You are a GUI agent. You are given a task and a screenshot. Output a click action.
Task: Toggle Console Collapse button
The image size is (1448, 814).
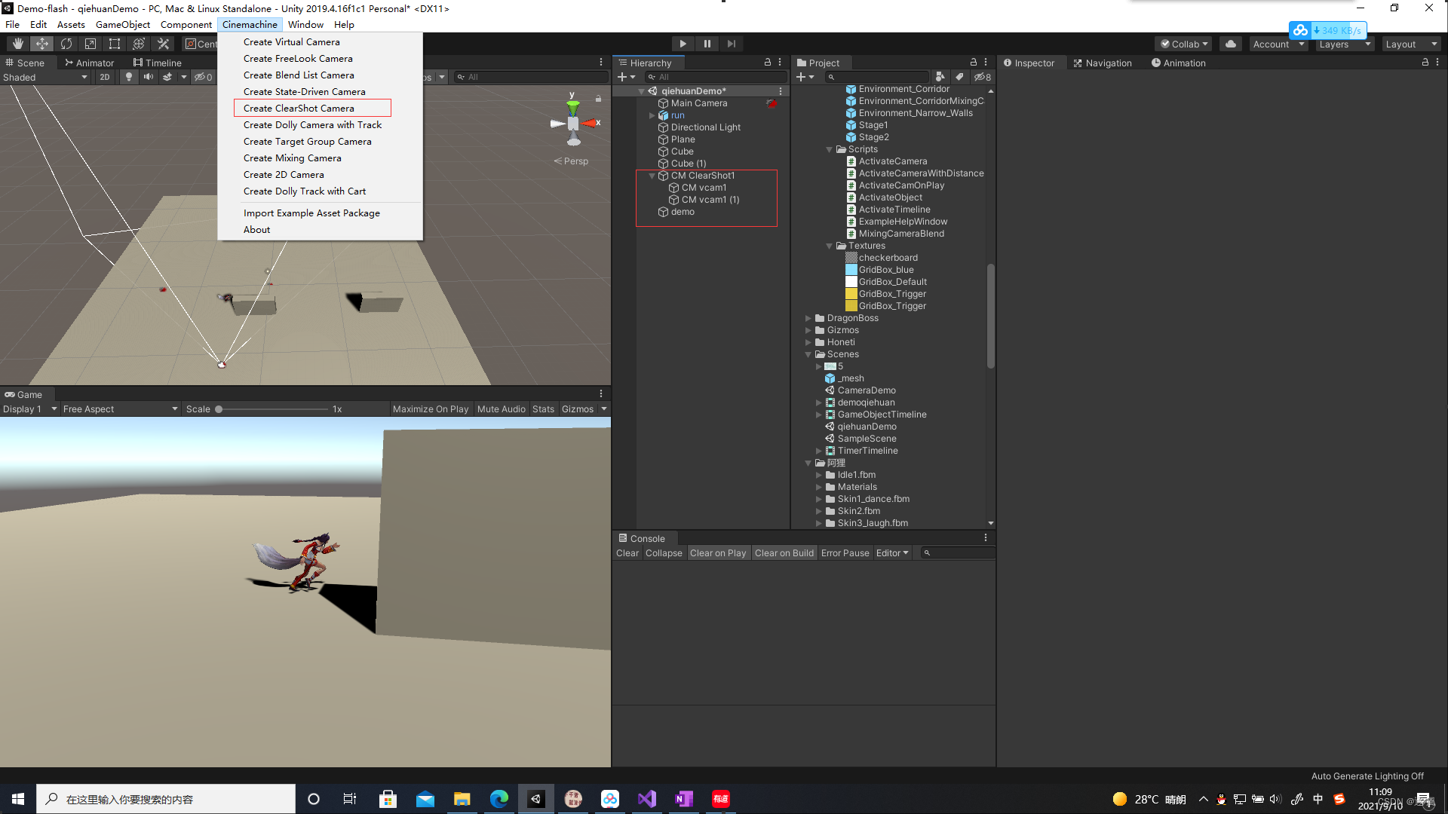(x=664, y=552)
